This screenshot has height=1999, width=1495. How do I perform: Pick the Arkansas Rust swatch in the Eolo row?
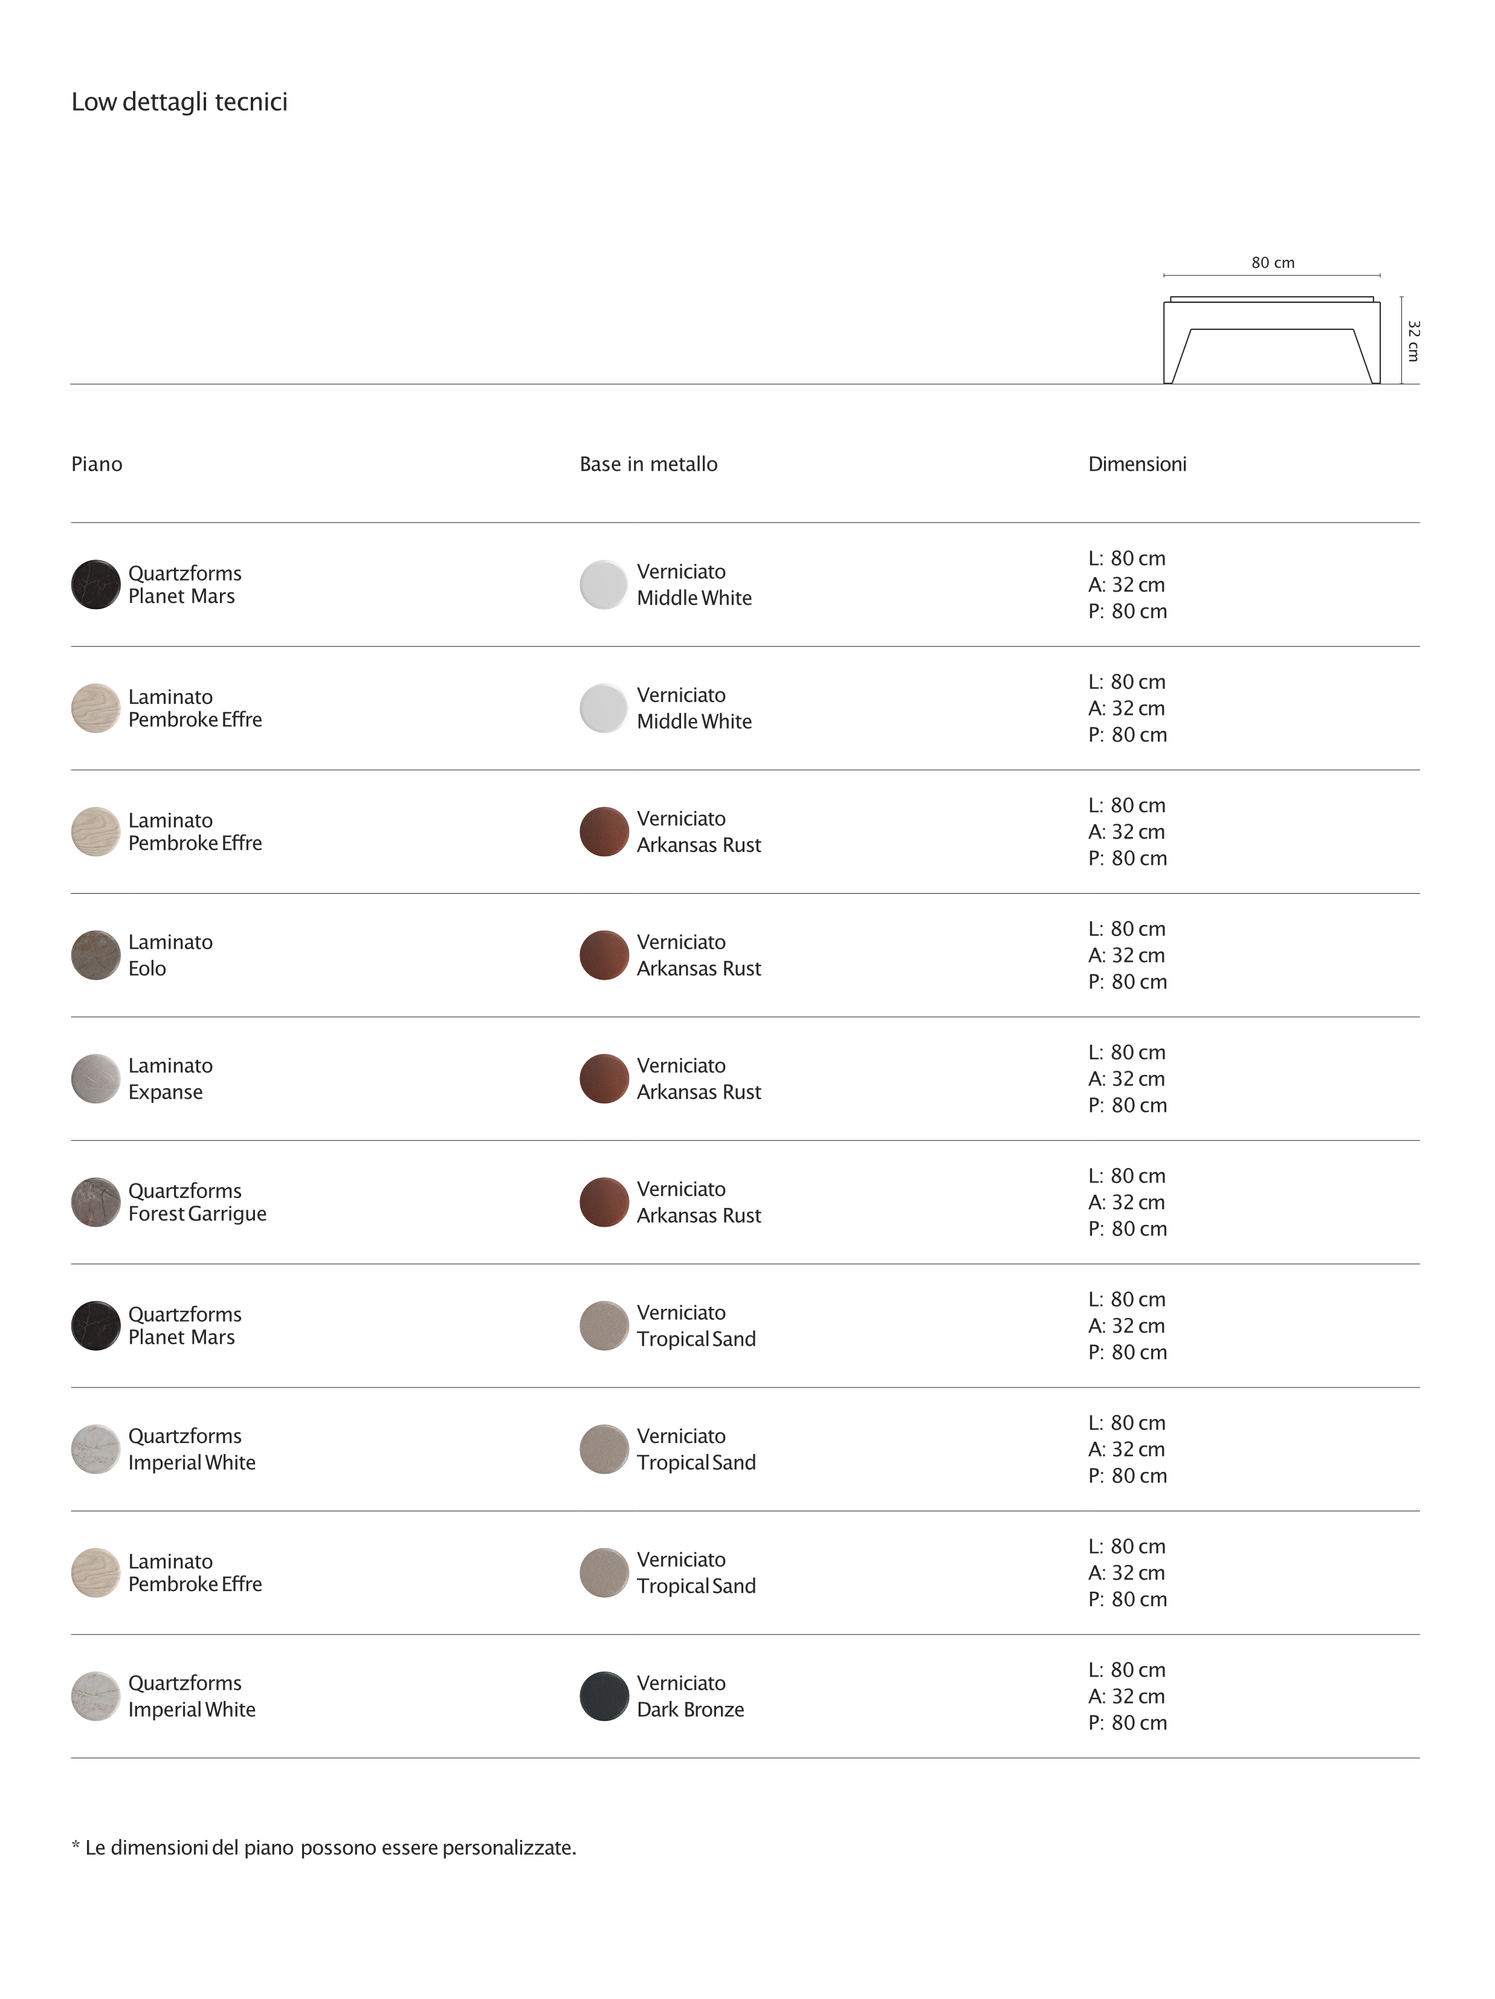pyautogui.click(x=604, y=955)
